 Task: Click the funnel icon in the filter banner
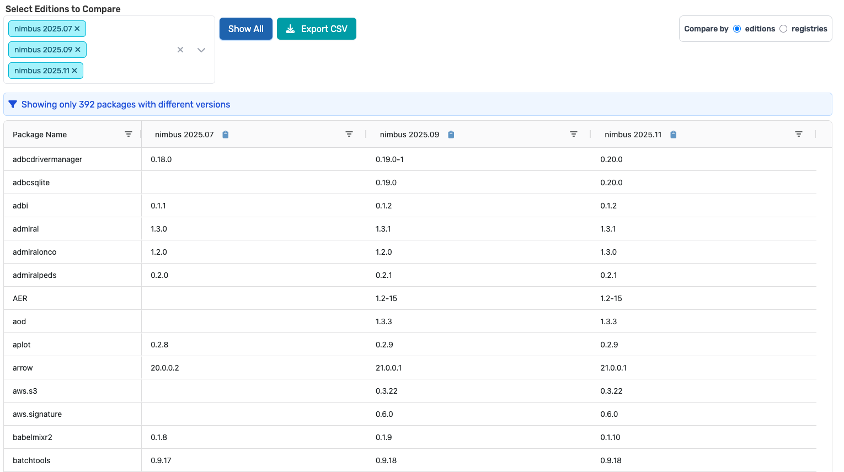pyautogui.click(x=13, y=104)
